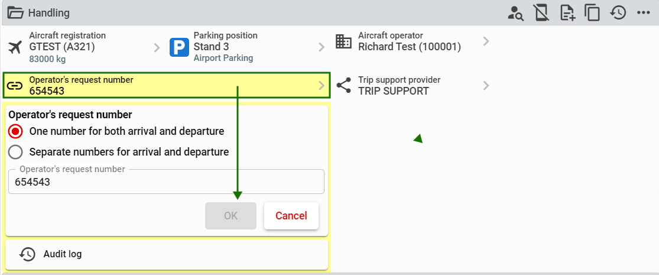
Task: Expand the Aircraft operator chevron
Action: pyautogui.click(x=486, y=41)
